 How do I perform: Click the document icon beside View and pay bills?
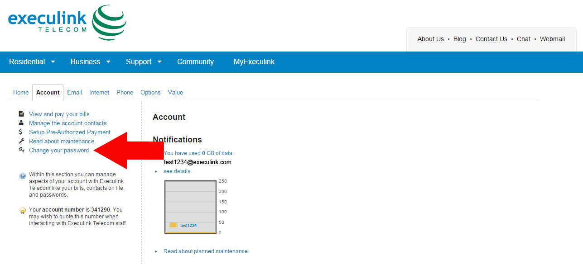[21, 114]
